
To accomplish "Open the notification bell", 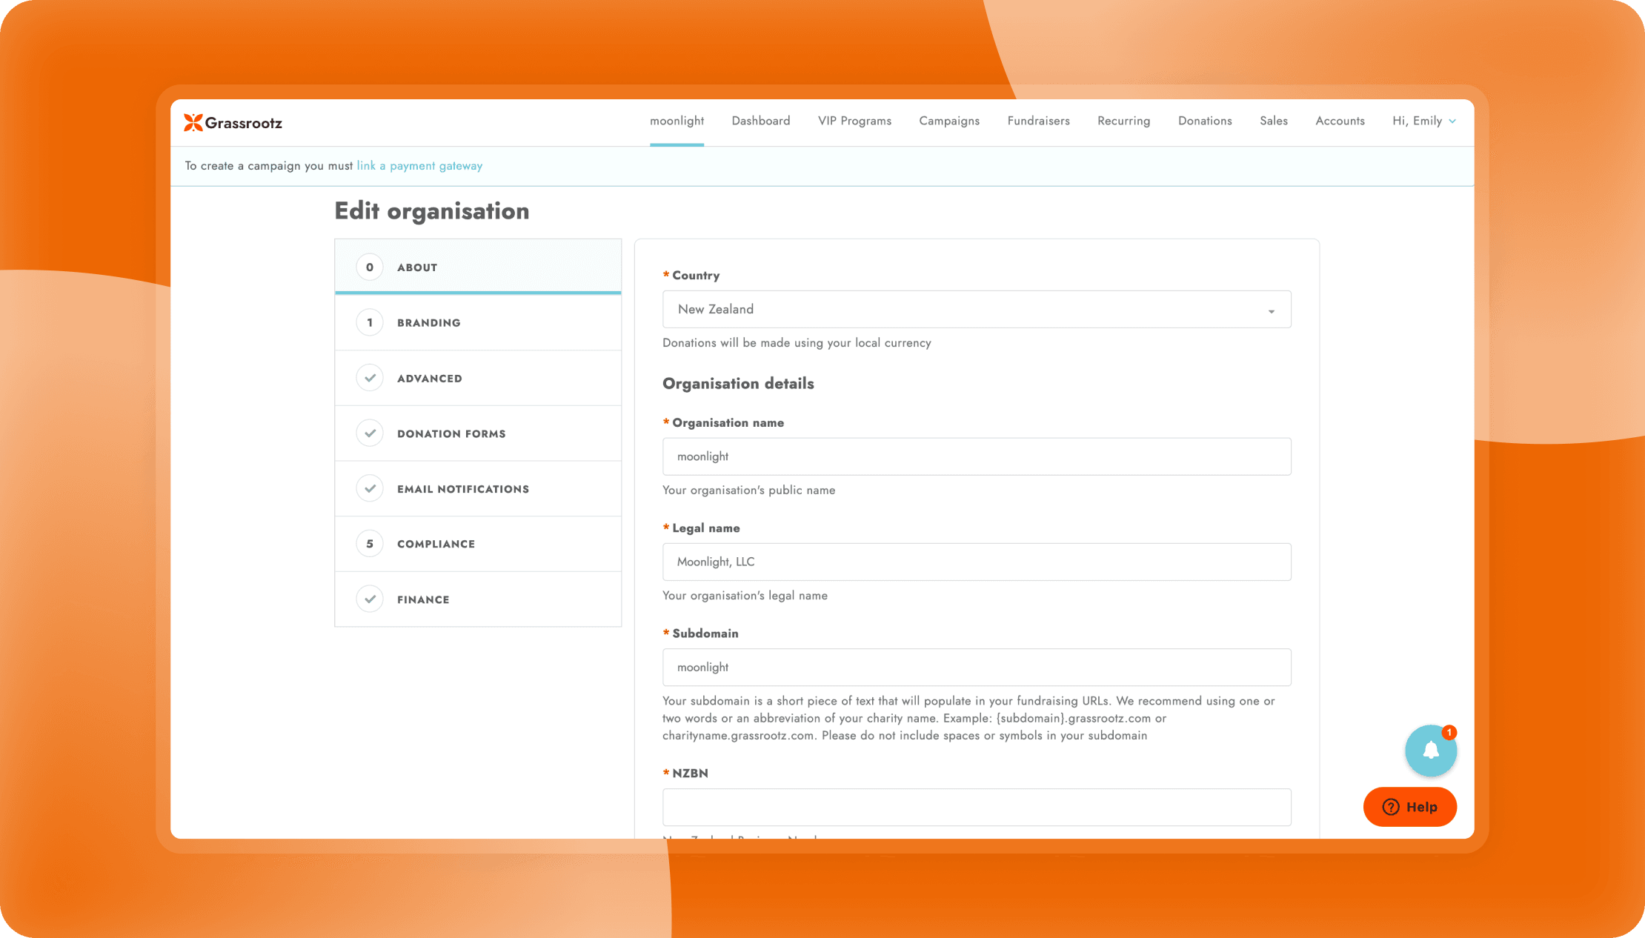I will point(1431,751).
